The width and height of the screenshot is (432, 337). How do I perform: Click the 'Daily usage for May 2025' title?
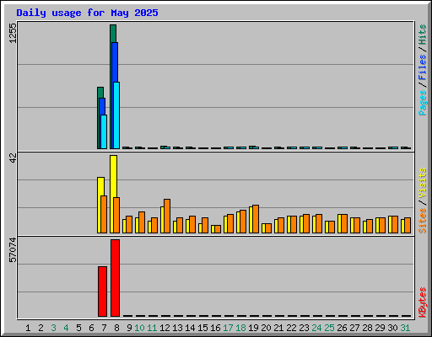pos(87,13)
